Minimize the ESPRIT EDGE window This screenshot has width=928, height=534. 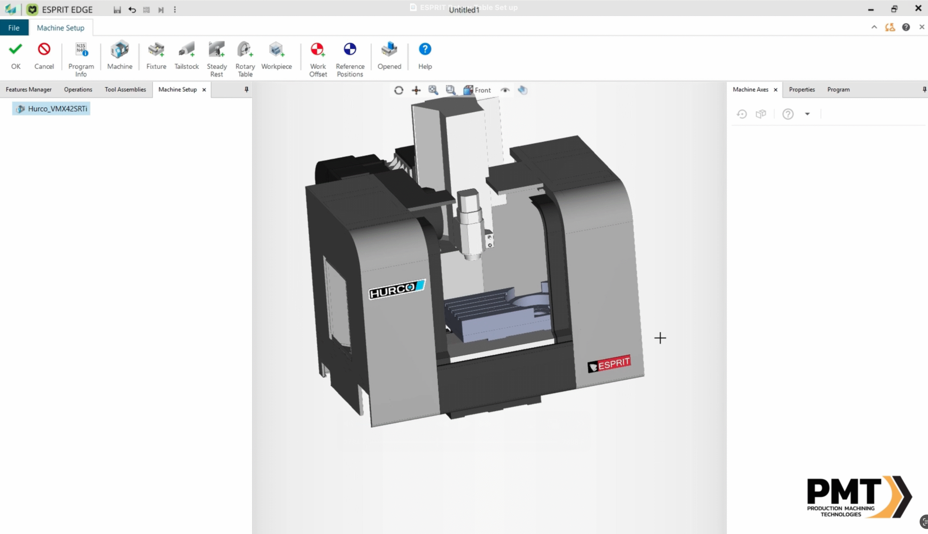[x=871, y=9]
